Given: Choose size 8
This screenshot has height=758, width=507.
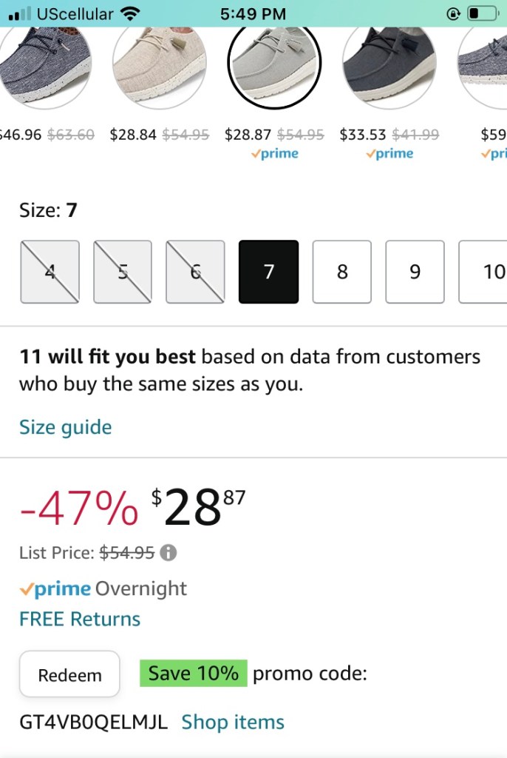Looking at the screenshot, I should click(x=341, y=272).
